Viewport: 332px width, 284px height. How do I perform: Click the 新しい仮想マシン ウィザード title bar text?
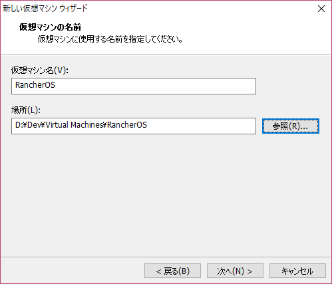(45, 9)
